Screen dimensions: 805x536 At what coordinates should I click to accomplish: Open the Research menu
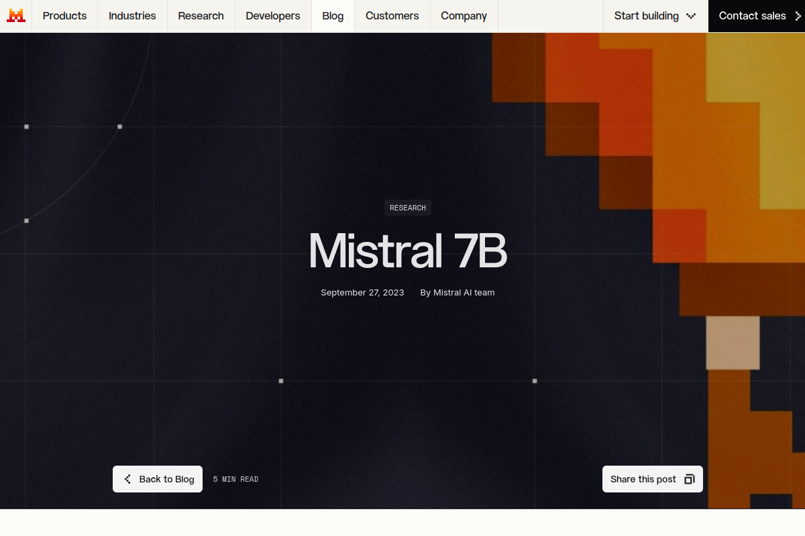[x=201, y=16]
